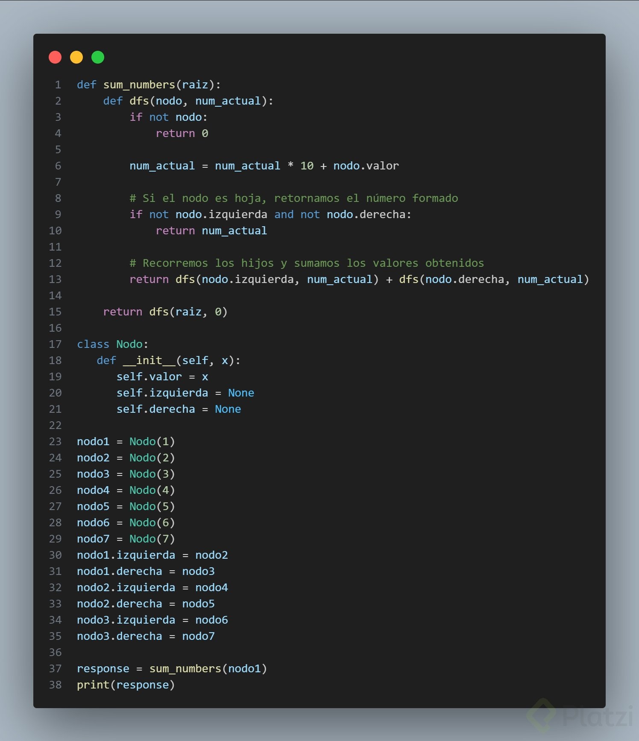Click the 'return dfs(nodo.izquierda, num_actual)' line
Screen dimensions: 639x741
(359, 279)
